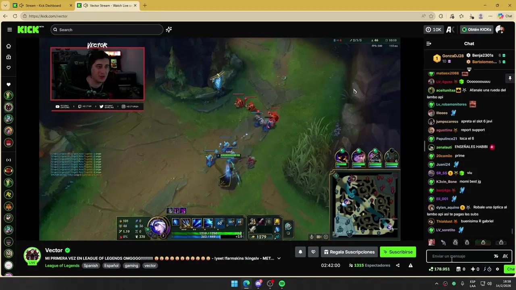Image resolution: width=516 pixels, height=290 pixels.
Task: Click into the Kick Search field
Action: [107, 29]
